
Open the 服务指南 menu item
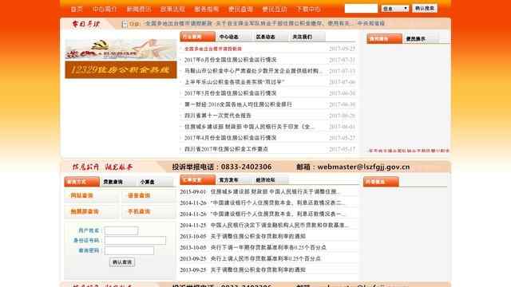206,10
